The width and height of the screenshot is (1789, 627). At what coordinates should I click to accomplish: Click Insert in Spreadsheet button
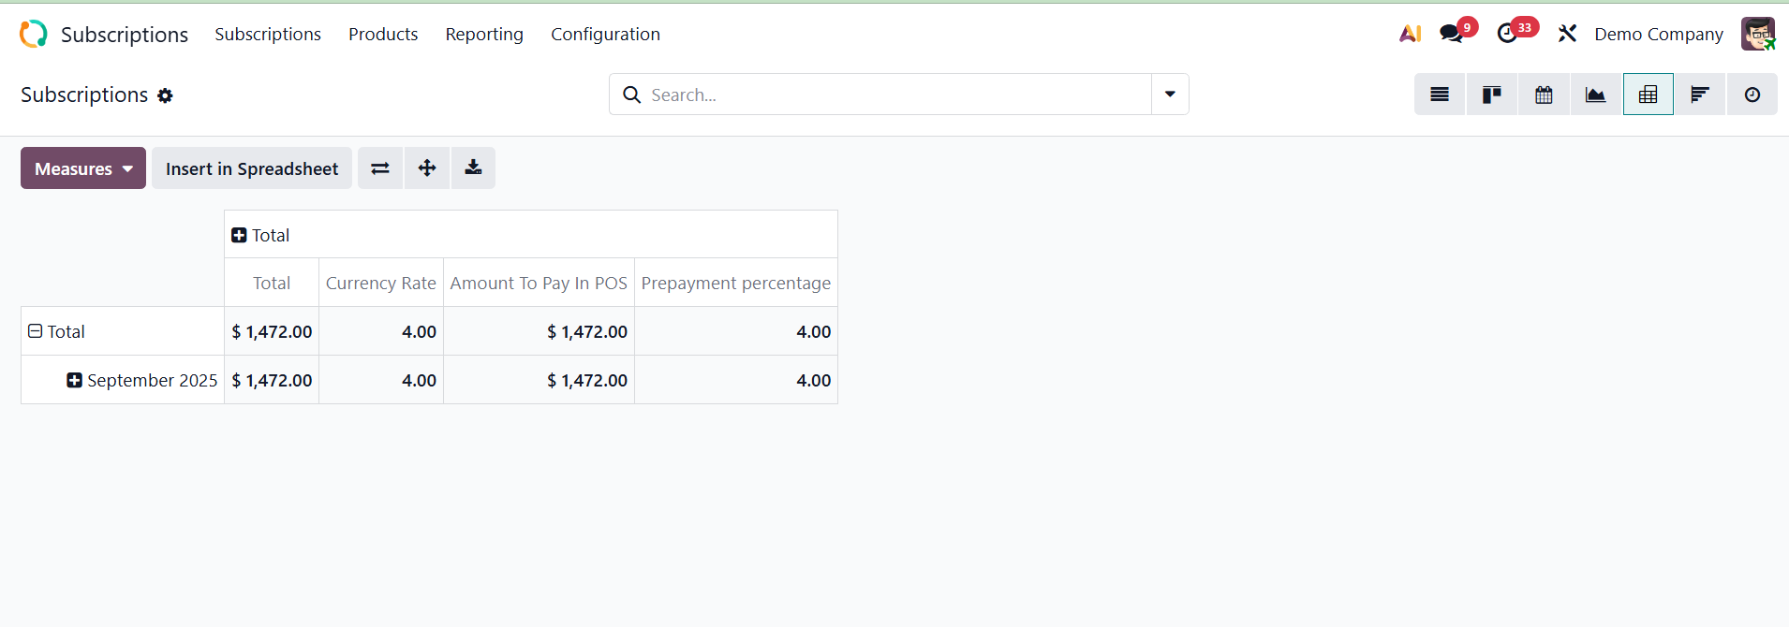[x=252, y=168]
